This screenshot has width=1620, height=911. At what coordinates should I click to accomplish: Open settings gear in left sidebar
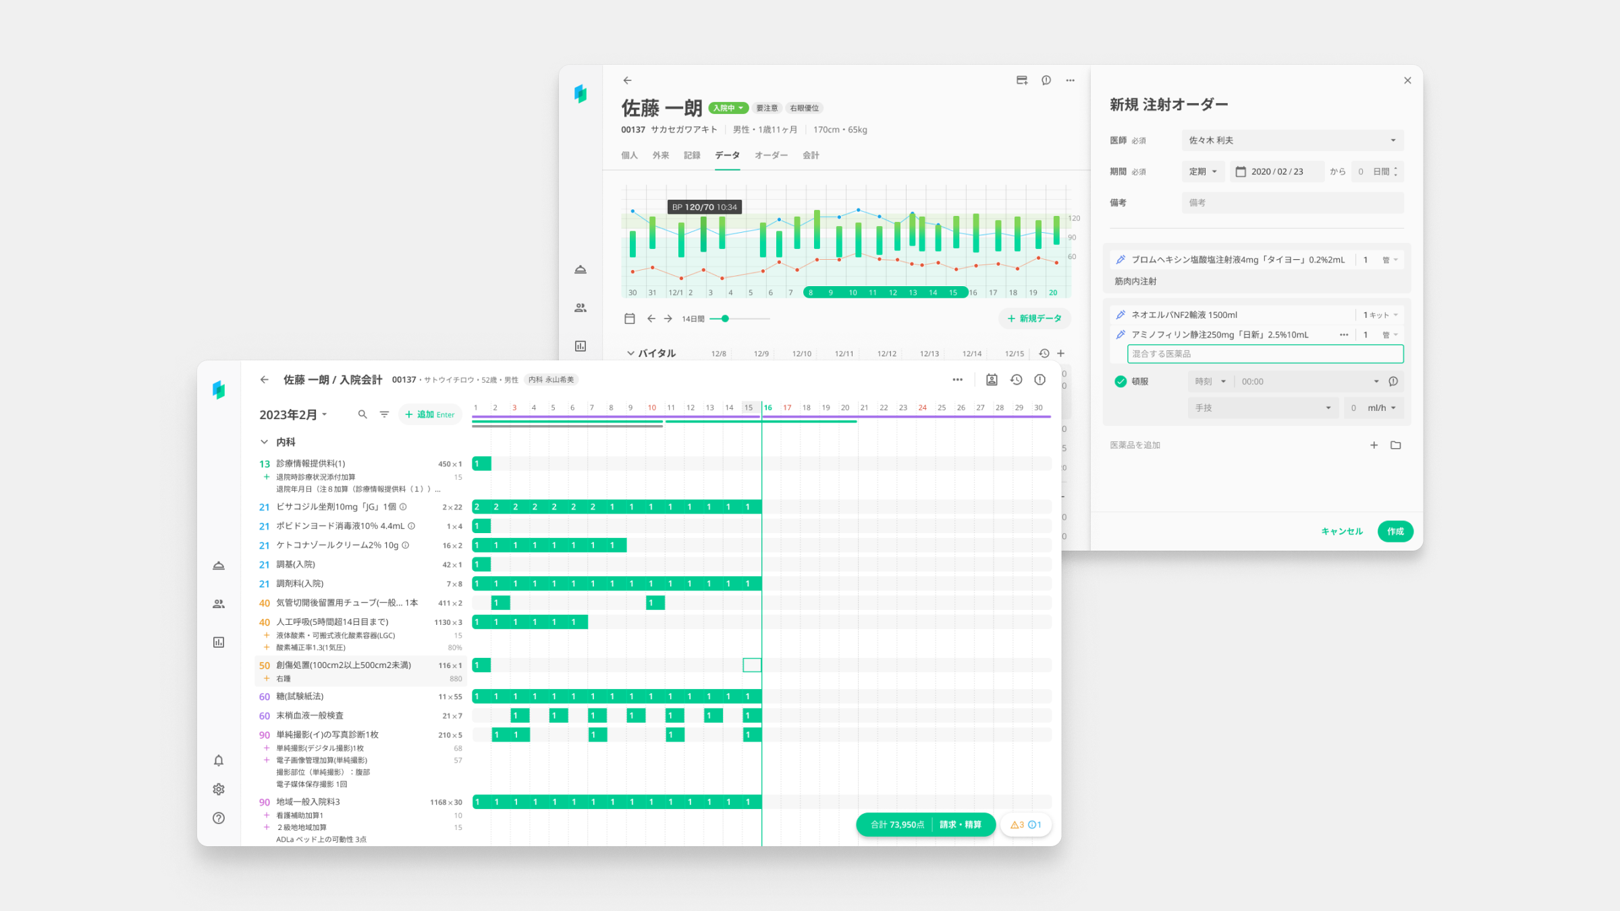(219, 789)
